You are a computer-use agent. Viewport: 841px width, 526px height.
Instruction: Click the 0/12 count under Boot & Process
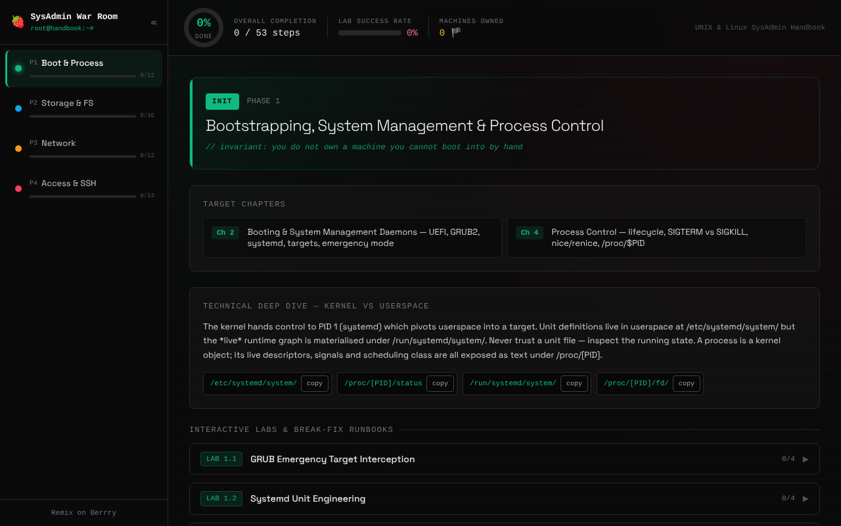(147, 76)
